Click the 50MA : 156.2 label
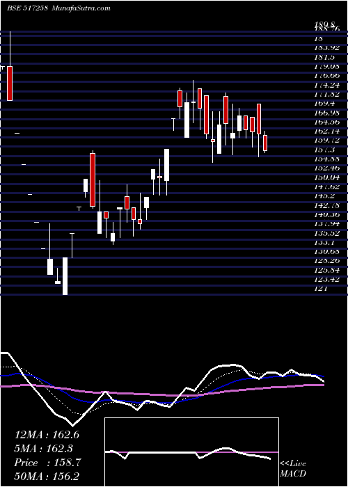 coord(47,477)
